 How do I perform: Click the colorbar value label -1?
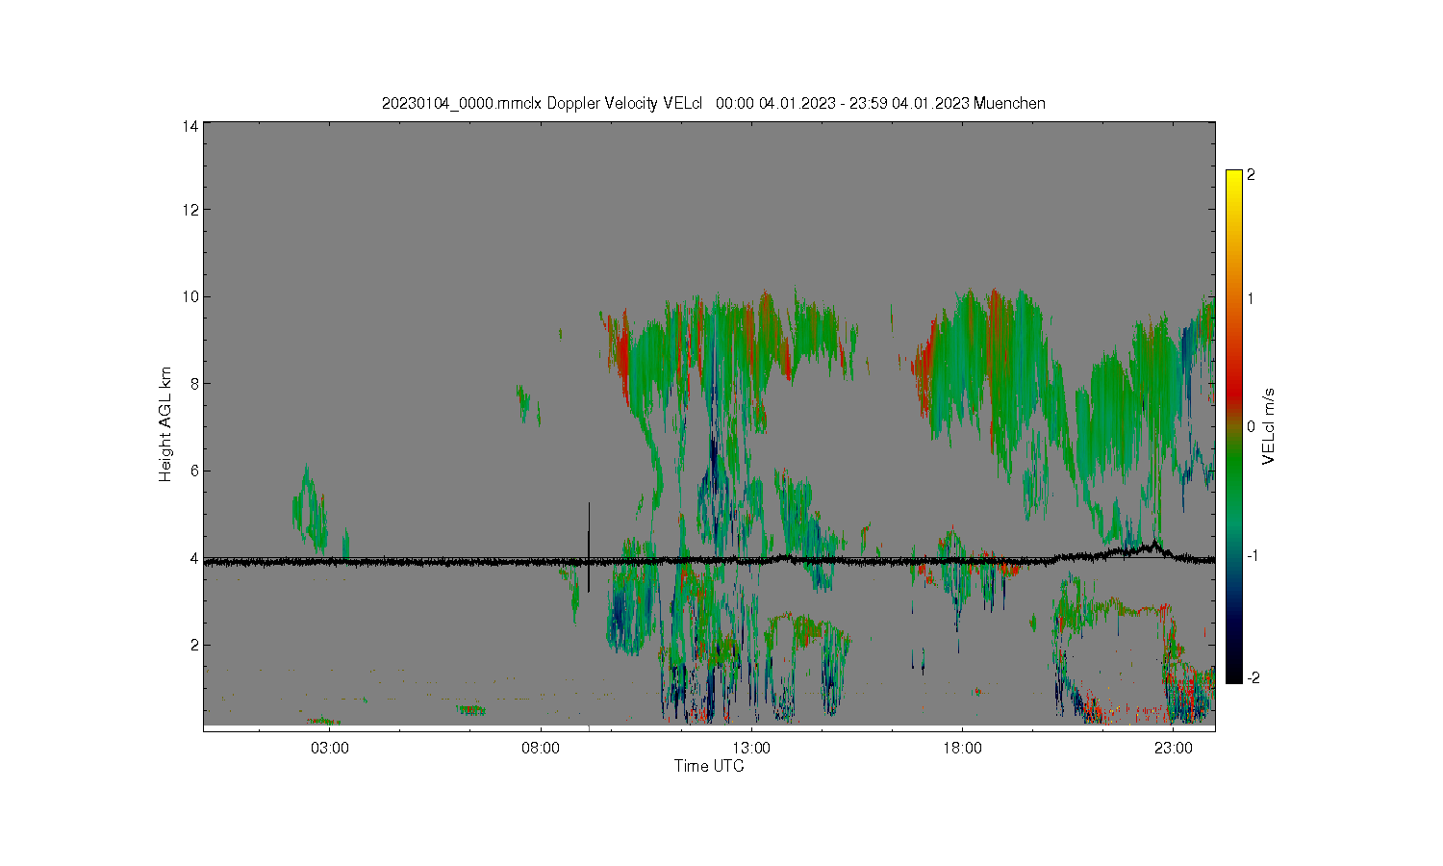pyautogui.click(x=1253, y=556)
